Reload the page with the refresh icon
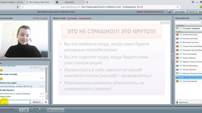202x113 pixels. point(23,7)
